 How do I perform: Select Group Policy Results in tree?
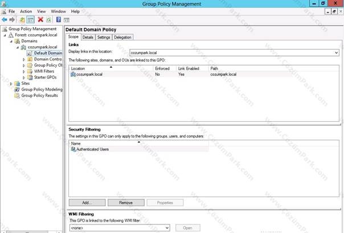pos(39,96)
